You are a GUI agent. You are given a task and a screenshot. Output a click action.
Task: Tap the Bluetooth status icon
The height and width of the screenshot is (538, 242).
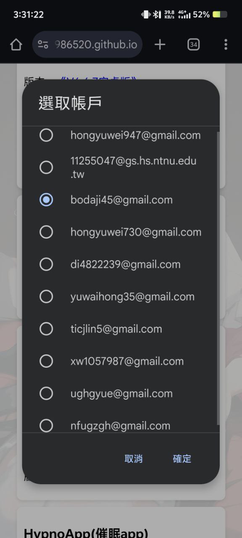[x=157, y=15]
